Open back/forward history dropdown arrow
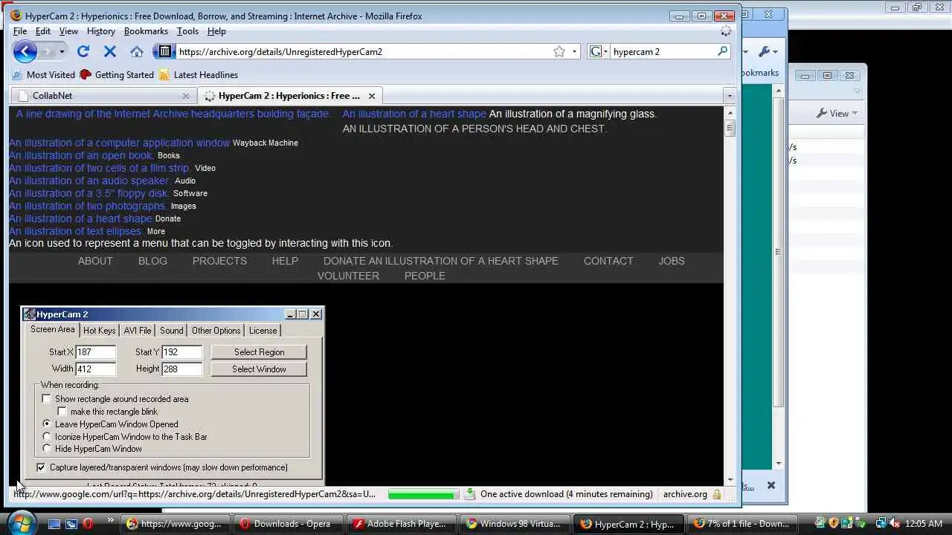This screenshot has height=535, width=952. tap(62, 51)
